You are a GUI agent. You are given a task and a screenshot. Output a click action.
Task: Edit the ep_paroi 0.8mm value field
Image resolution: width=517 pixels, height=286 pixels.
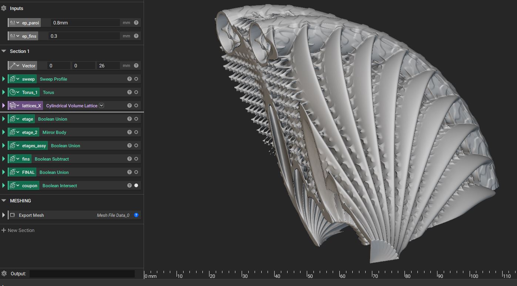85,23
